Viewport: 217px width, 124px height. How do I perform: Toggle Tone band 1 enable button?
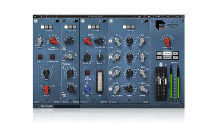110,89
